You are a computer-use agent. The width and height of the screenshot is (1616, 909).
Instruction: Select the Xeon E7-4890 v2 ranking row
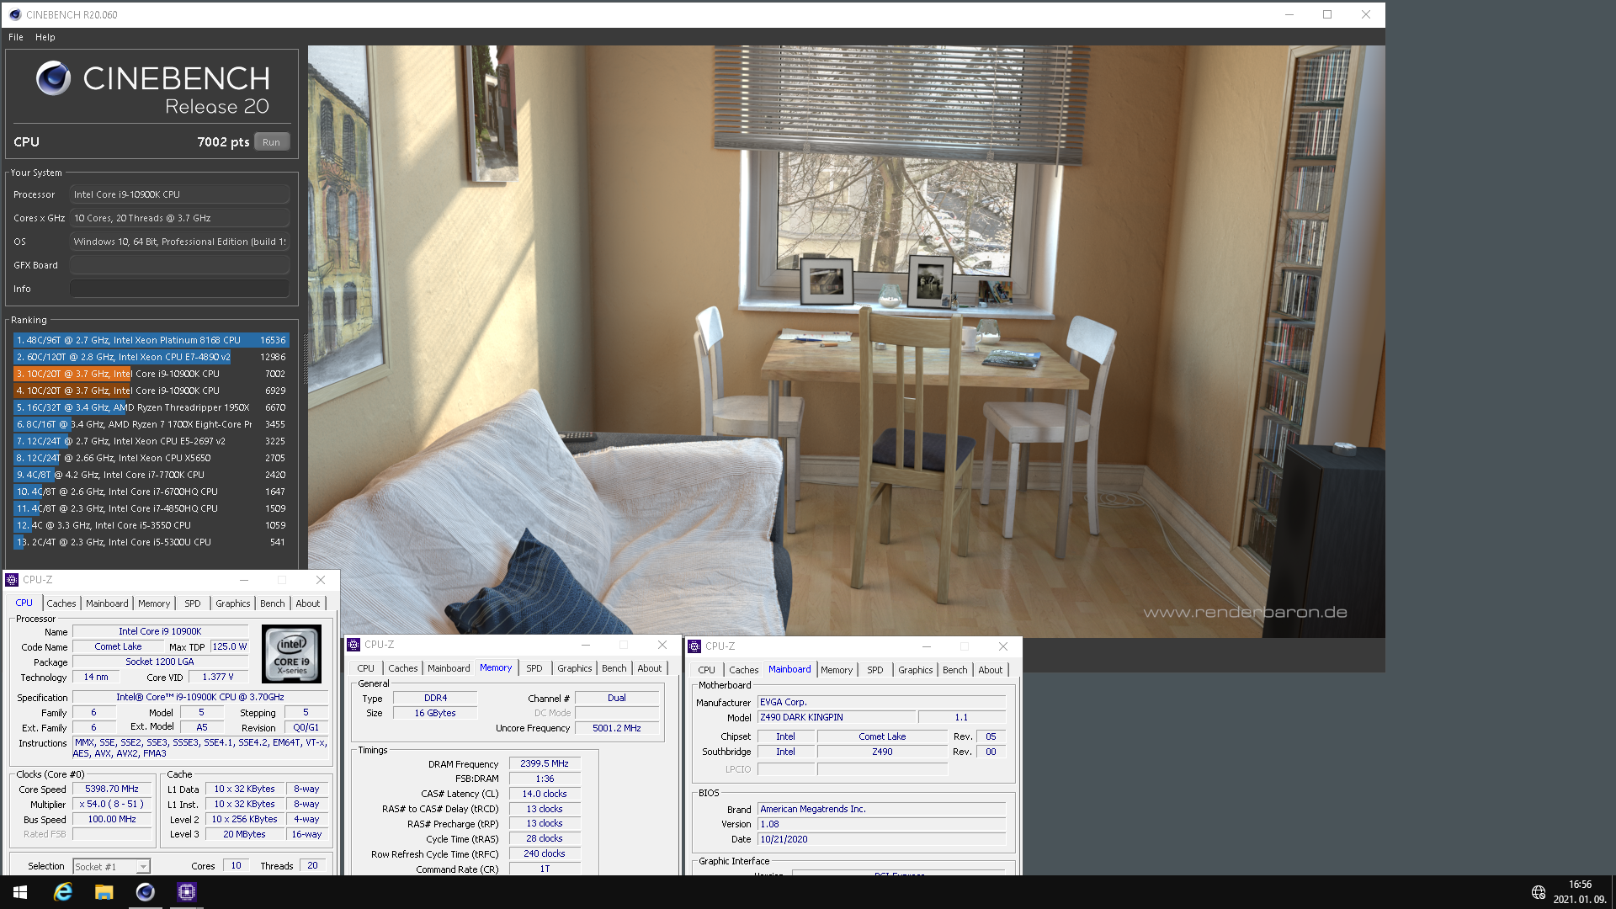[x=151, y=357]
